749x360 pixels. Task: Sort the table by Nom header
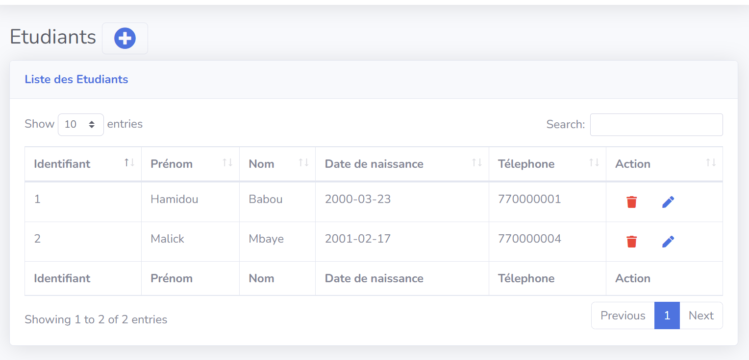point(261,163)
